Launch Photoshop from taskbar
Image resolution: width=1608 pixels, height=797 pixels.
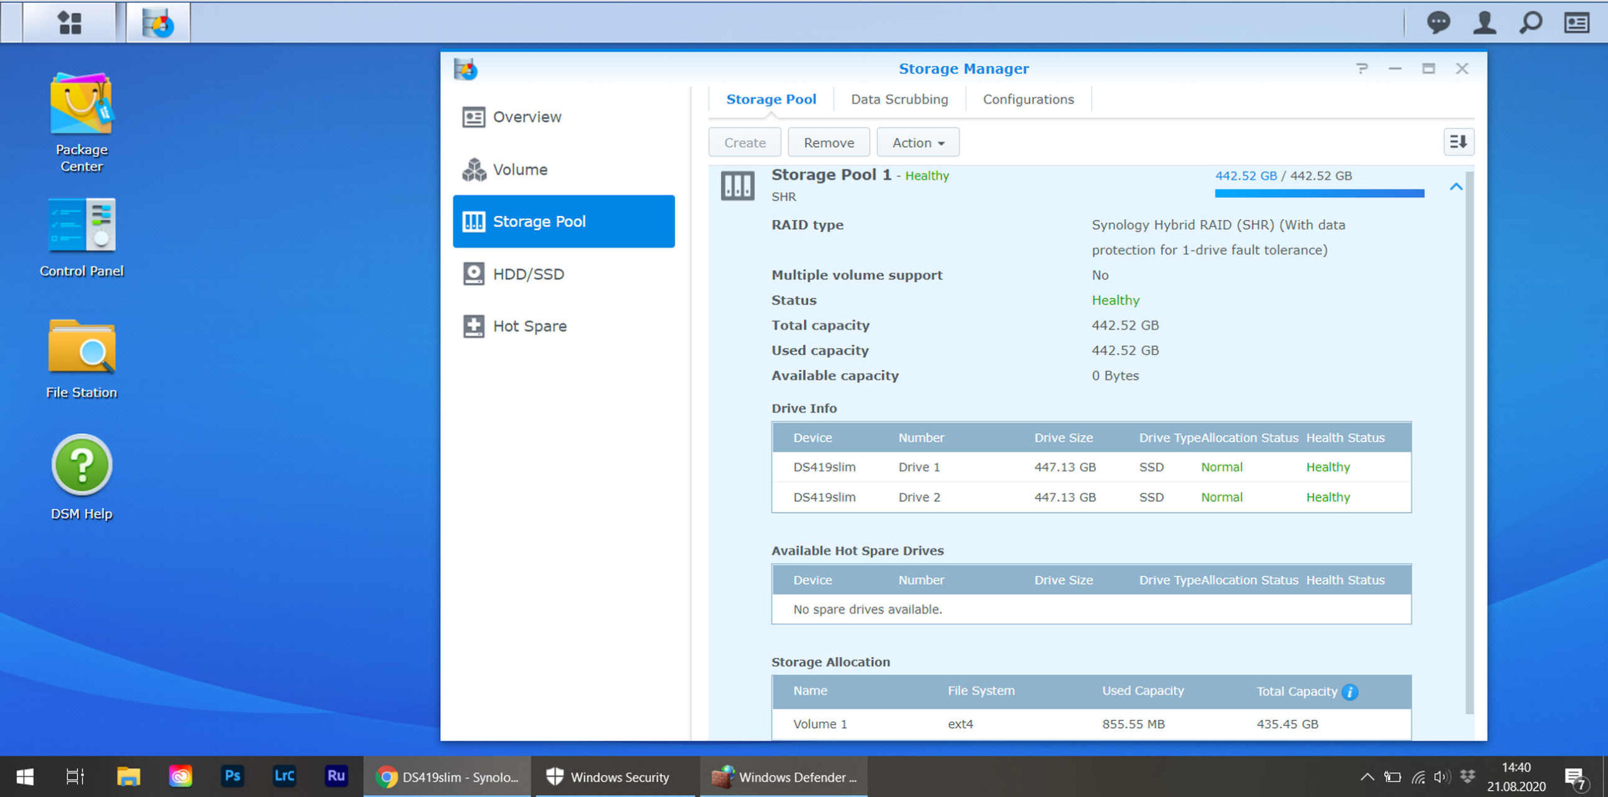[232, 777]
